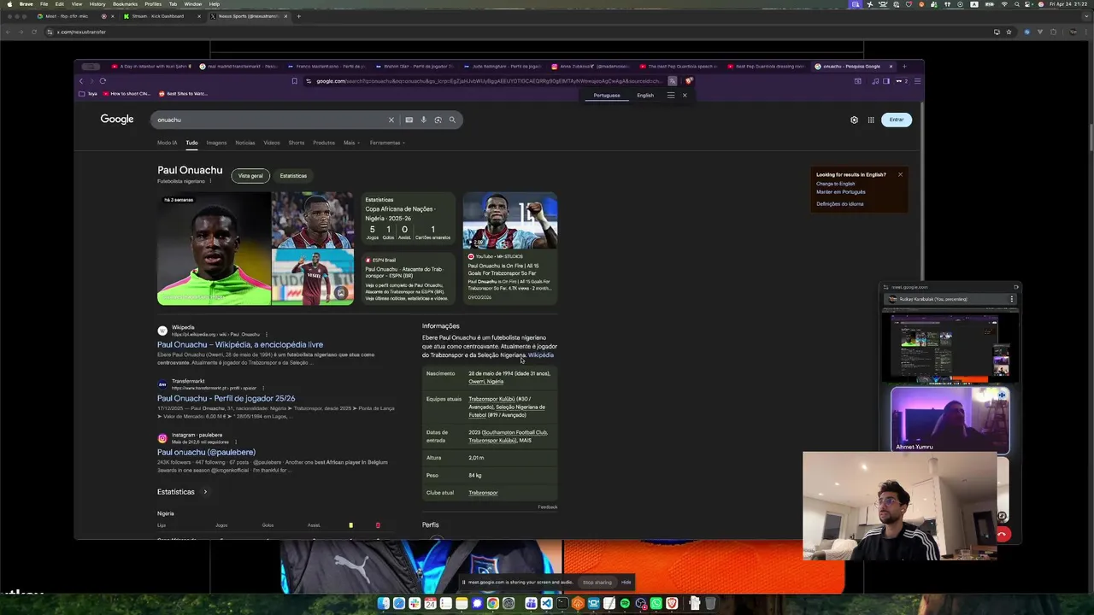The width and height of the screenshot is (1094, 615).
Task: Expand the Estatísticas section arrow
Action: pyautogui.click(x=205, y=492)
